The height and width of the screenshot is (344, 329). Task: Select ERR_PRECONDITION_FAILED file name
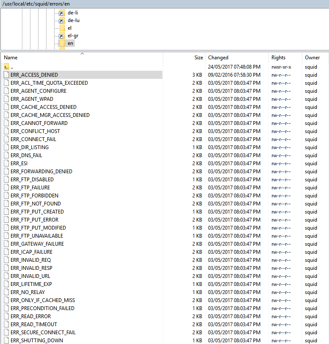point(42,308)
